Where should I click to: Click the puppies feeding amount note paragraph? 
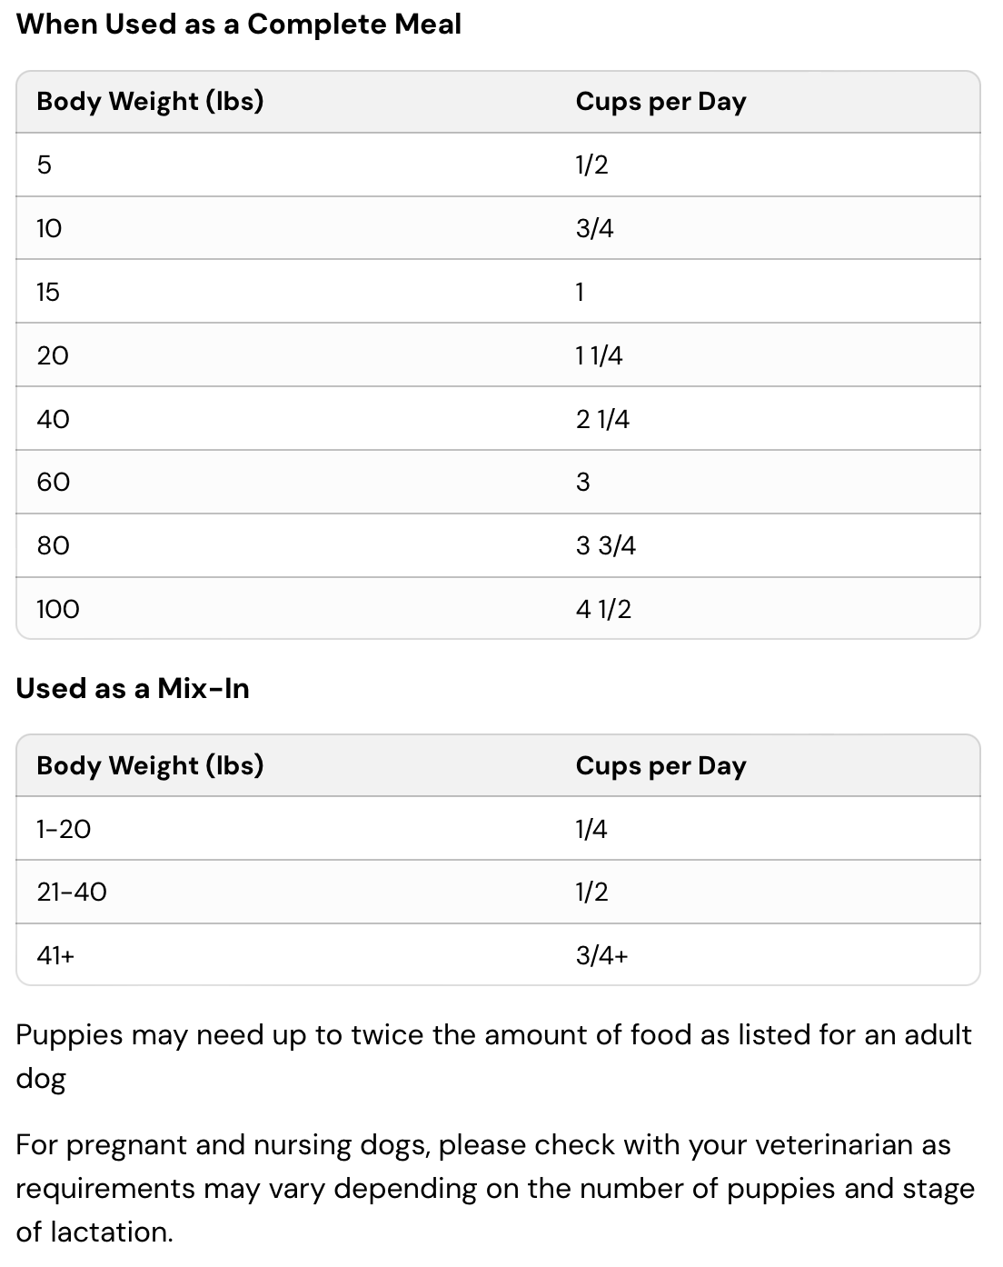(493, 1056)
